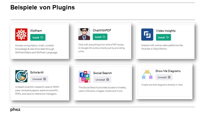Click the Wolfram red snowflake logo
This screenshot has height=115, width=205.
click(21, 34)
